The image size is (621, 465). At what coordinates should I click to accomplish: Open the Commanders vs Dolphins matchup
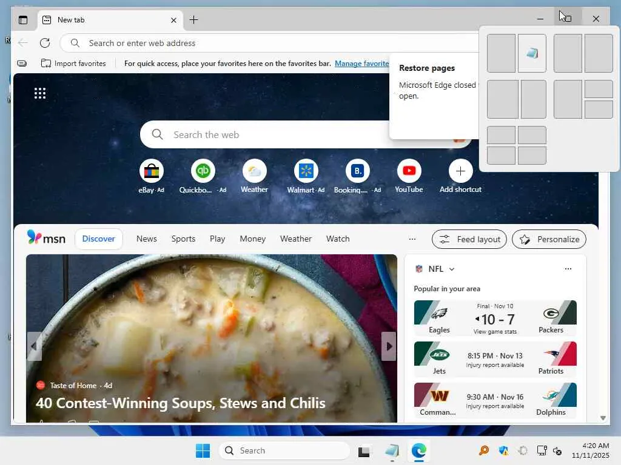click(x=495, y=401)
